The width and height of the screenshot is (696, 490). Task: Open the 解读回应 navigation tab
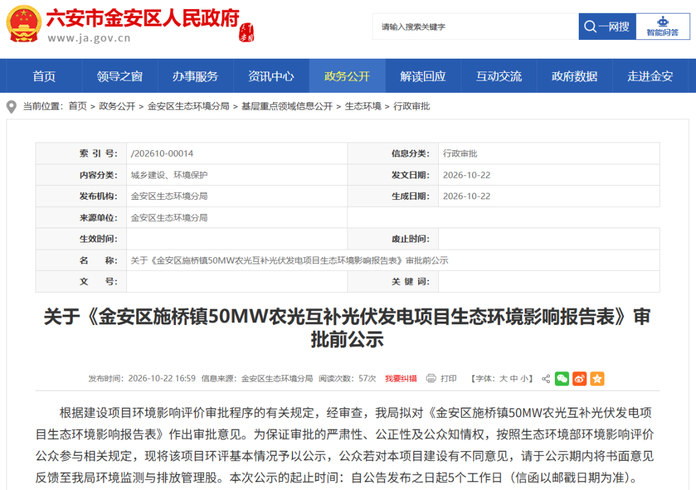[x=423, y=76]
